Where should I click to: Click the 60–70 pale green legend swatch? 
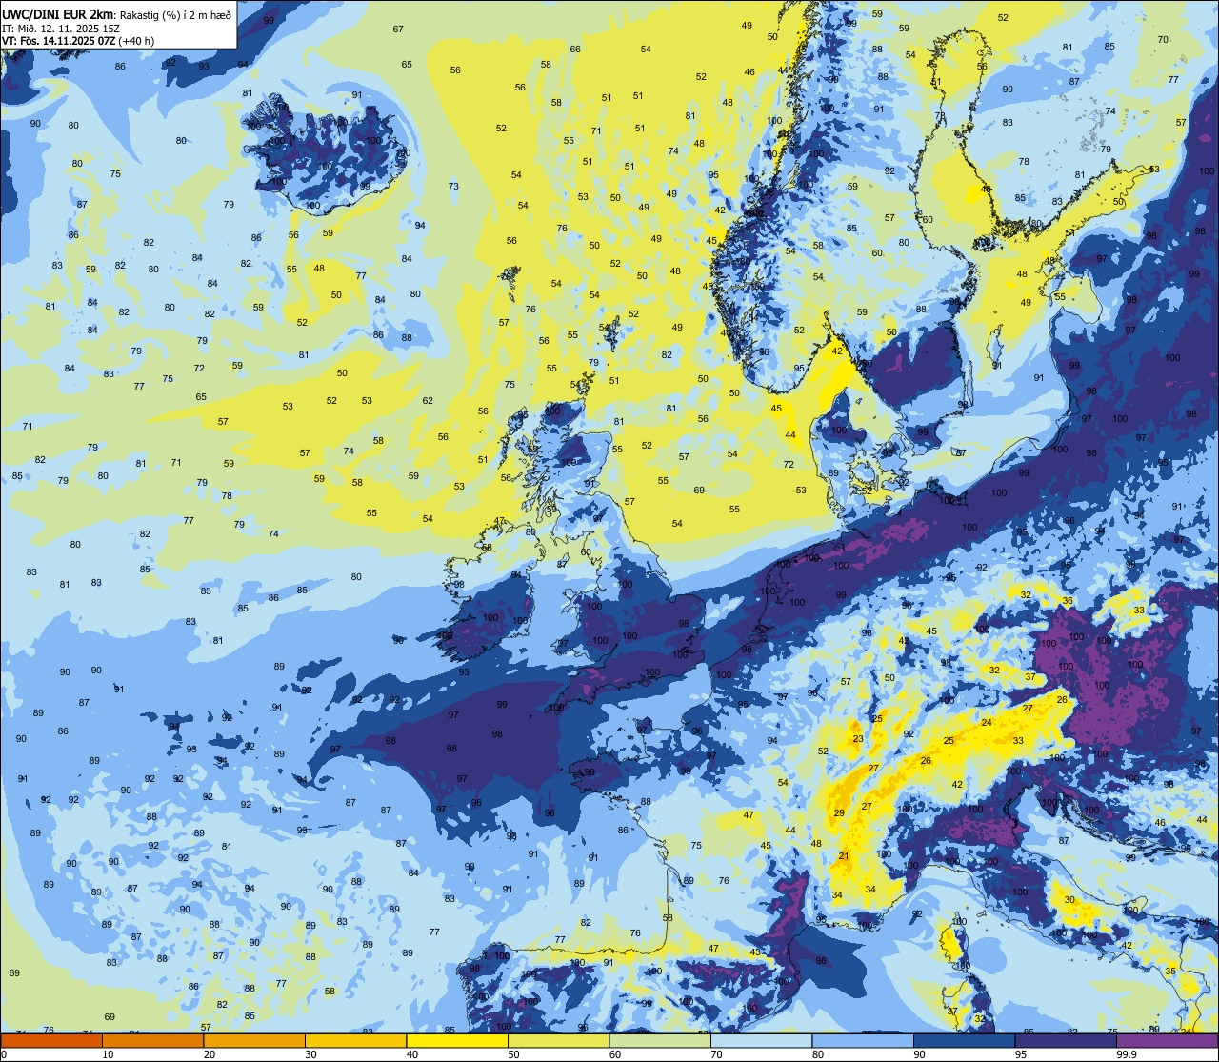[660, 1040]
